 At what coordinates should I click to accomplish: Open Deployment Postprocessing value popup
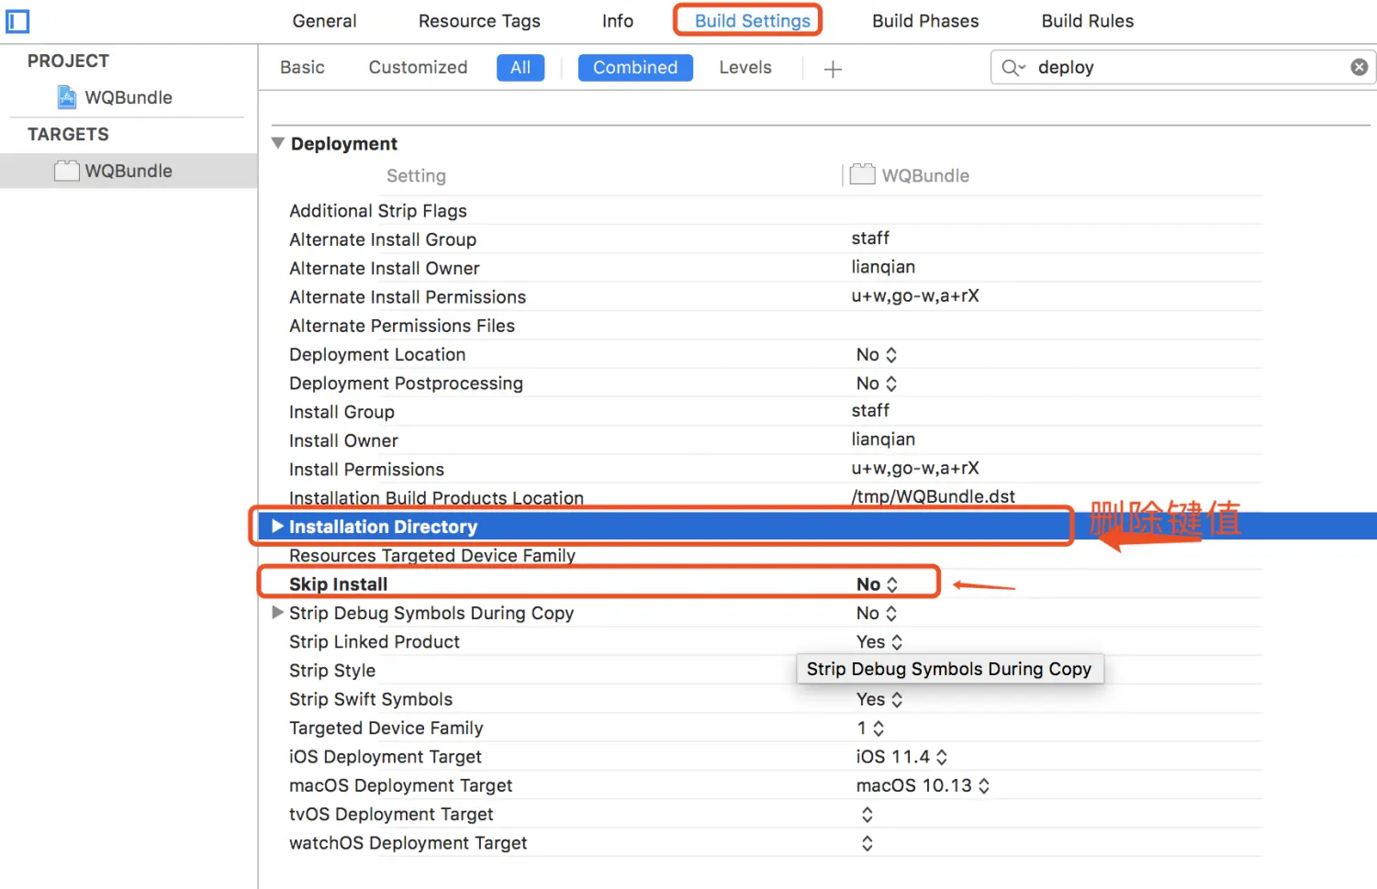click(x=877, y=383)
